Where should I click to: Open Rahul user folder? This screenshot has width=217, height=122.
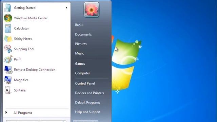(x=79, y=25)
